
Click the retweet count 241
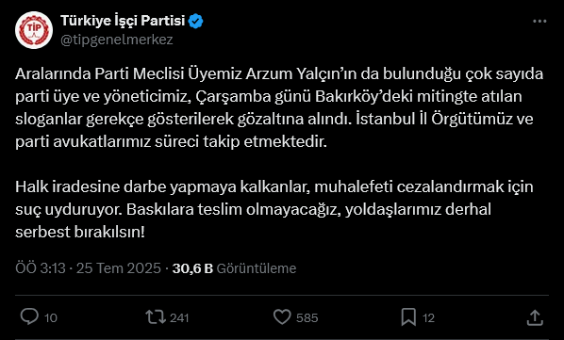(179, 318)
